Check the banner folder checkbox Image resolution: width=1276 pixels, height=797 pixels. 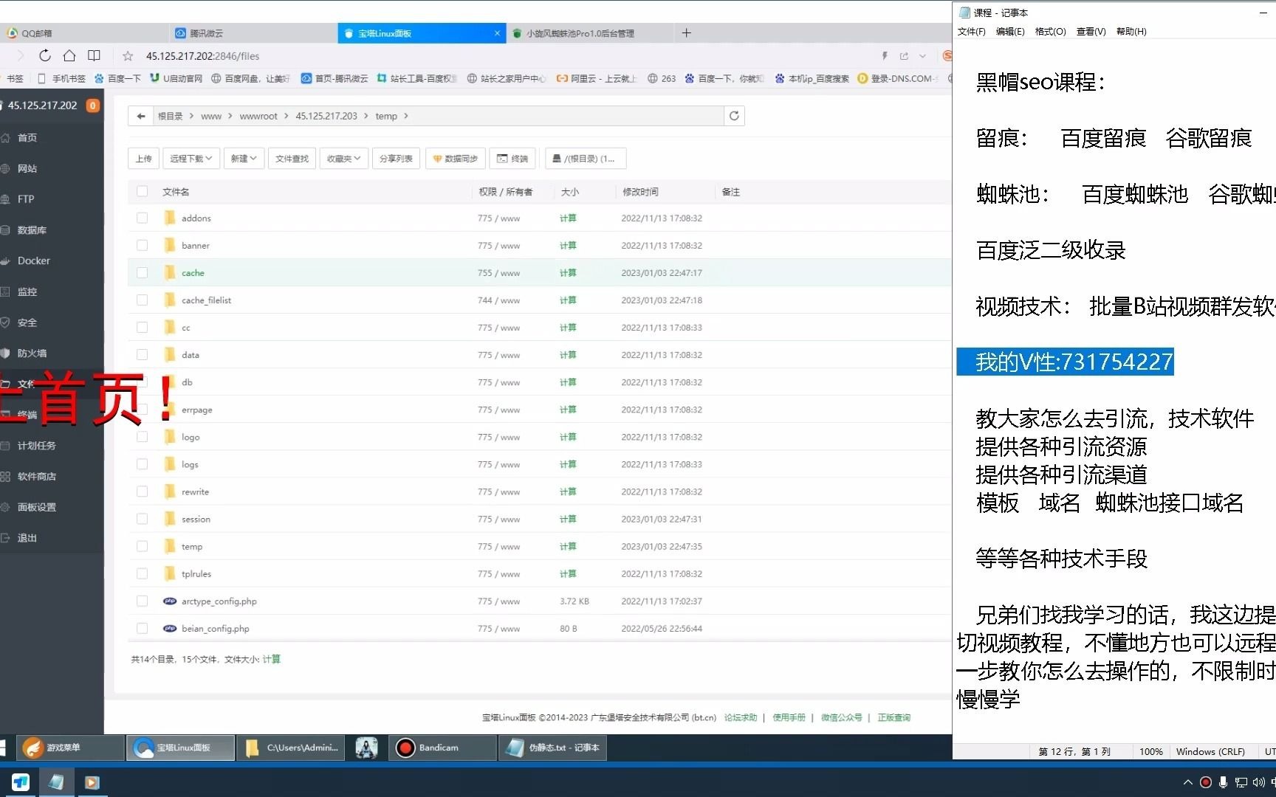[x=142, y=245]
